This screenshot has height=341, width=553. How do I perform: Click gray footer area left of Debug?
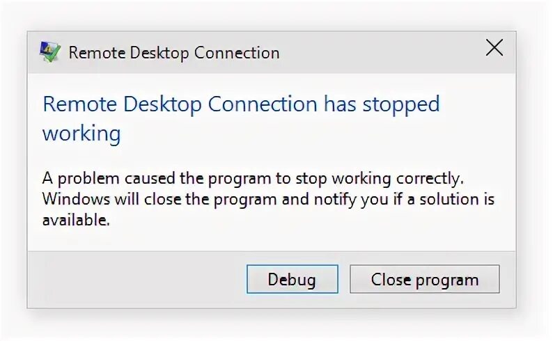132,280
